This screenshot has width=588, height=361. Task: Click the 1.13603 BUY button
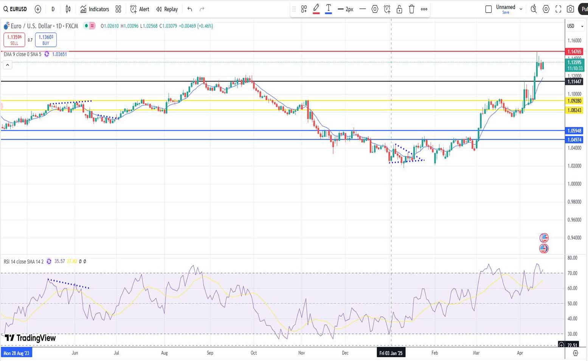tap(46, 40)
